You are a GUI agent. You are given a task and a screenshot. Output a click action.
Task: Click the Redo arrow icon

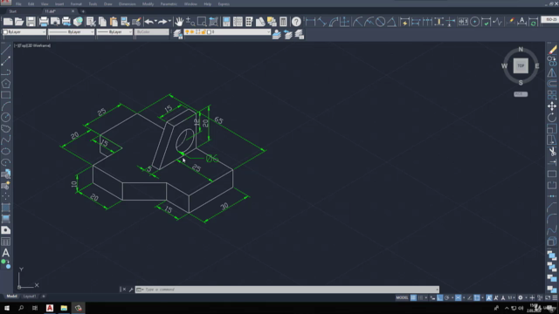tap(162, 22)
